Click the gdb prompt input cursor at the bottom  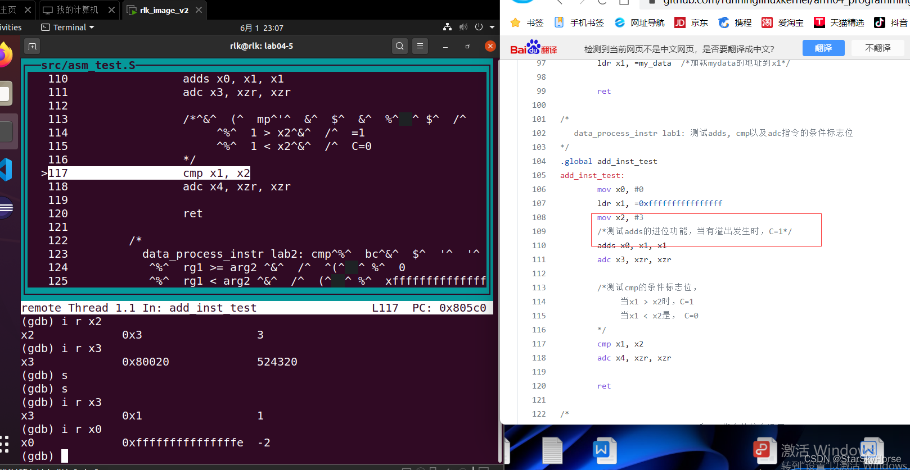[x=65, y=456]
